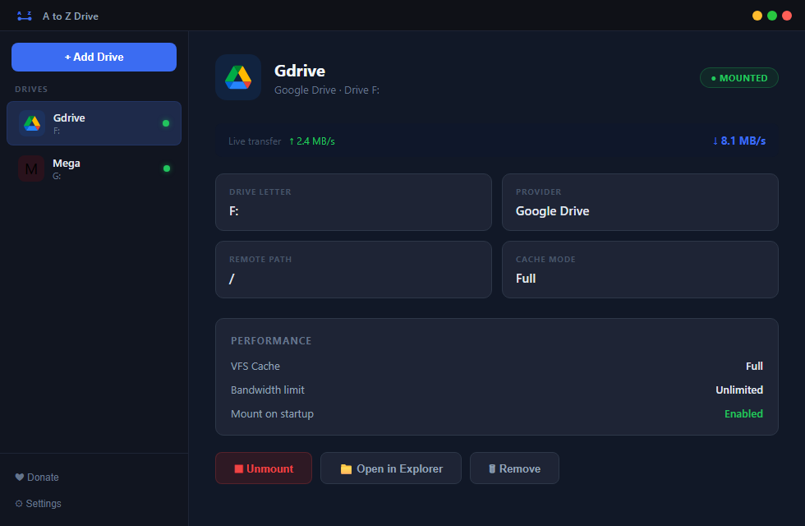Click the Mega M icon in sidebar
Viewport: 805px width, 526px height.
point(31,168)
